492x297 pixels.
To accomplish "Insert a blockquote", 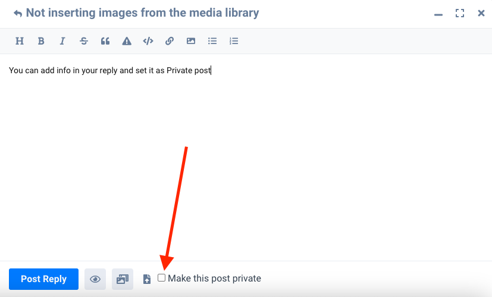I will click(x=105, y=41).
